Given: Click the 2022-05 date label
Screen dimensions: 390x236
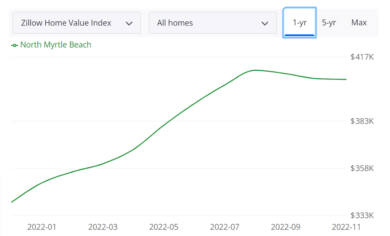Looking at the screenshot, I should [164, 227].
